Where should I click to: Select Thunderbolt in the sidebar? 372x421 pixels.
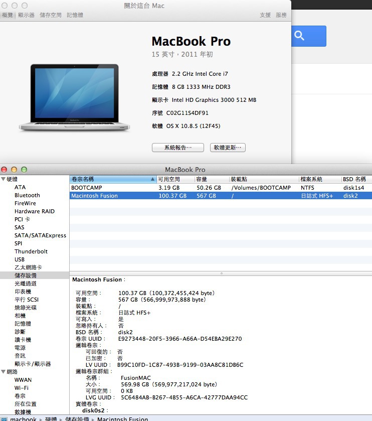click(x=31, y=251)
